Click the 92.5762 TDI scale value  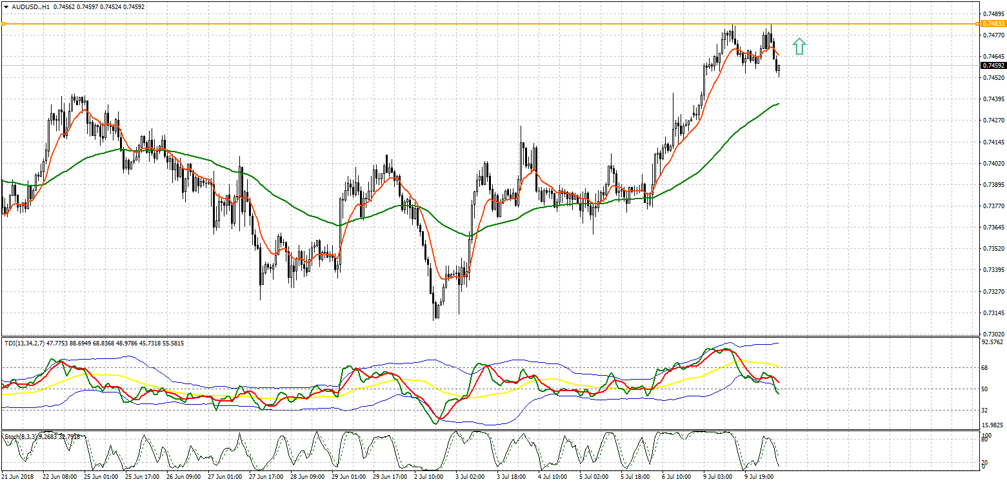(x=993, y=344)
